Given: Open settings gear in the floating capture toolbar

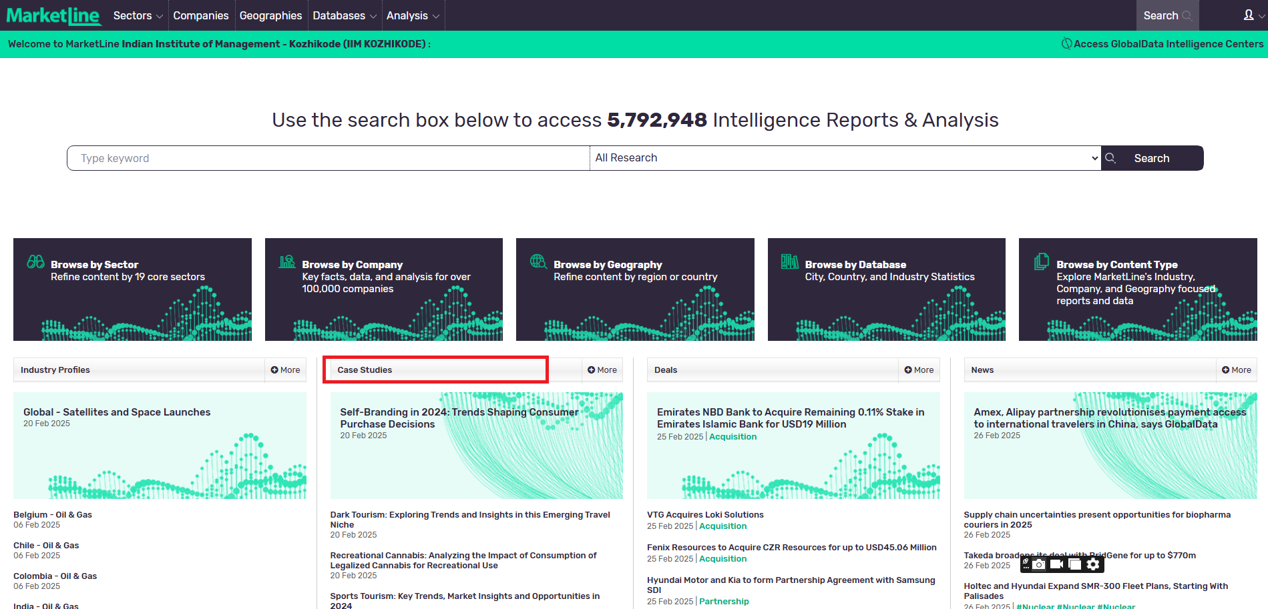Looking at the screenshot, I should [x=1093, y=564].
